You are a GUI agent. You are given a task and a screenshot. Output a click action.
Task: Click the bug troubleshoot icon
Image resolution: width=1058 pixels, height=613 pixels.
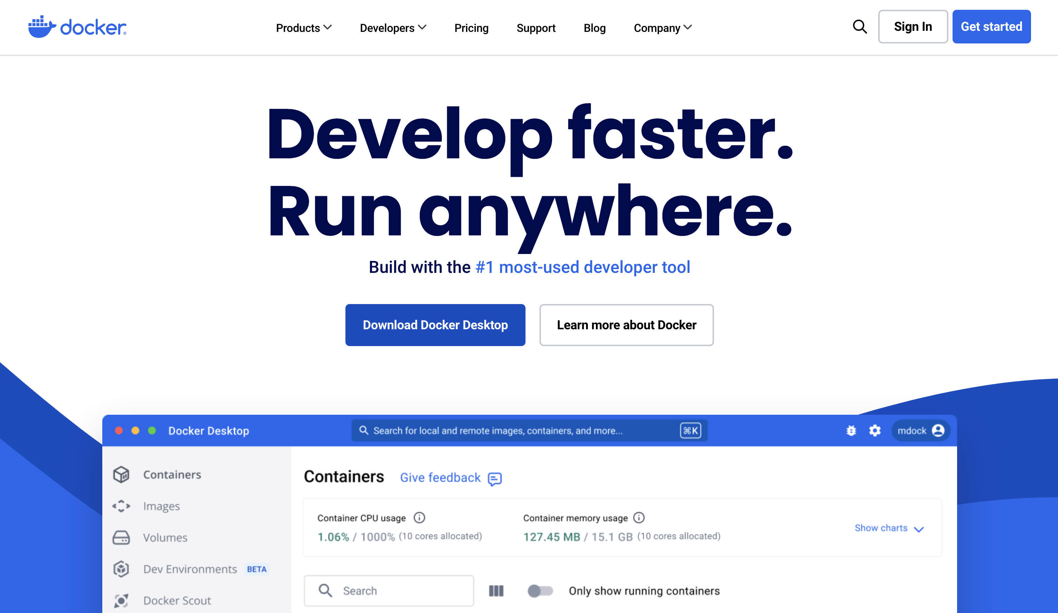(x=851, y=431)
